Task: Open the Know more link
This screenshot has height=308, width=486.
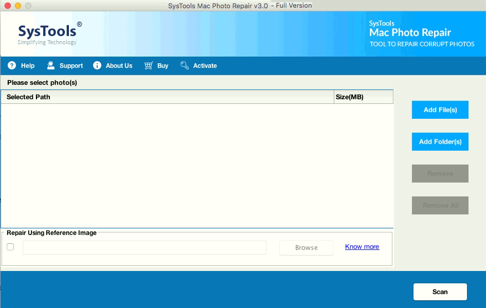Action: pyautogui.click(x=362, y=247)
